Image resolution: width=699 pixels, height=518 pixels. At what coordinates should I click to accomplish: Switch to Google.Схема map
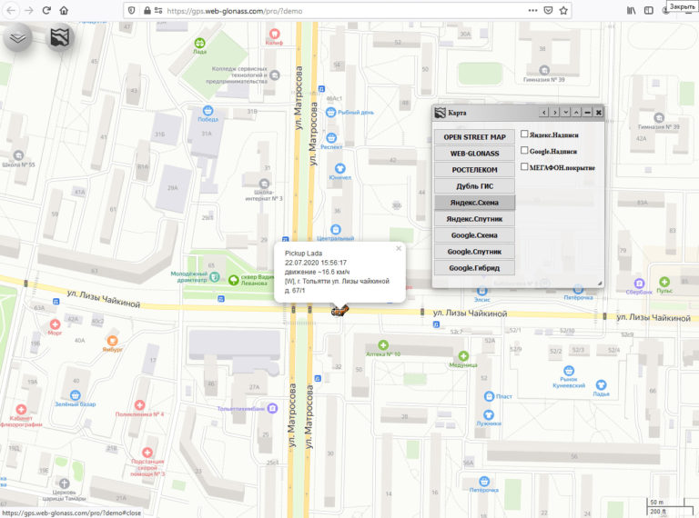(x=474, y=235)
